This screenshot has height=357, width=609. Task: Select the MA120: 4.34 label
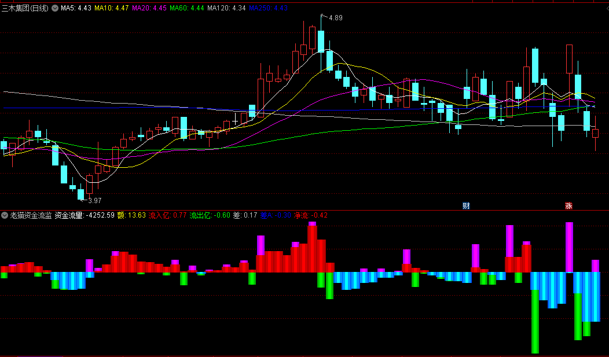[226, 8]
